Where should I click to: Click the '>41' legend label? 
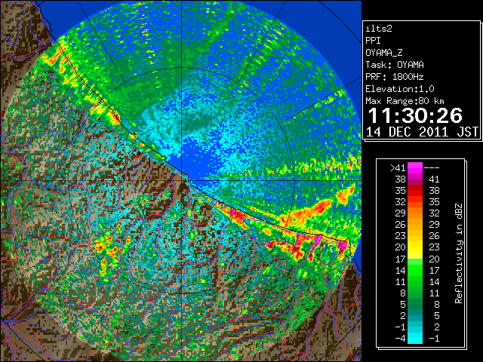point(398,167)
